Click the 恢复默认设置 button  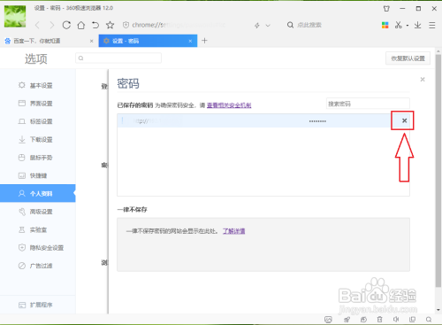[x=408, y=58]
